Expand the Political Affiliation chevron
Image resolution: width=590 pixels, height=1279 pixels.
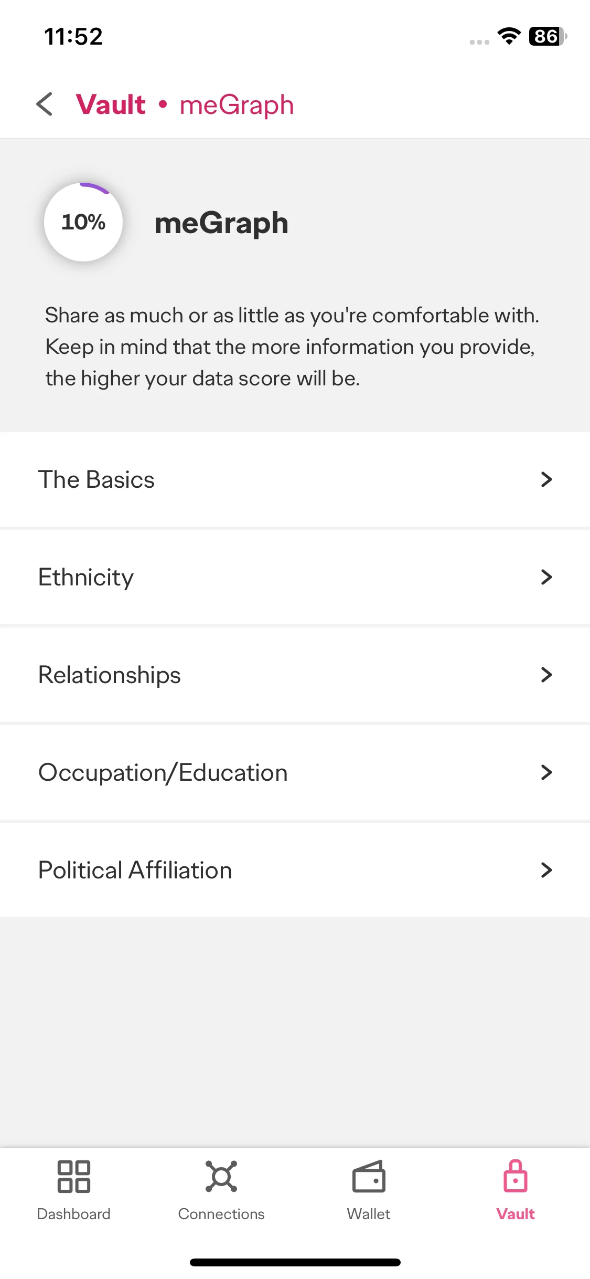point(546,870)
